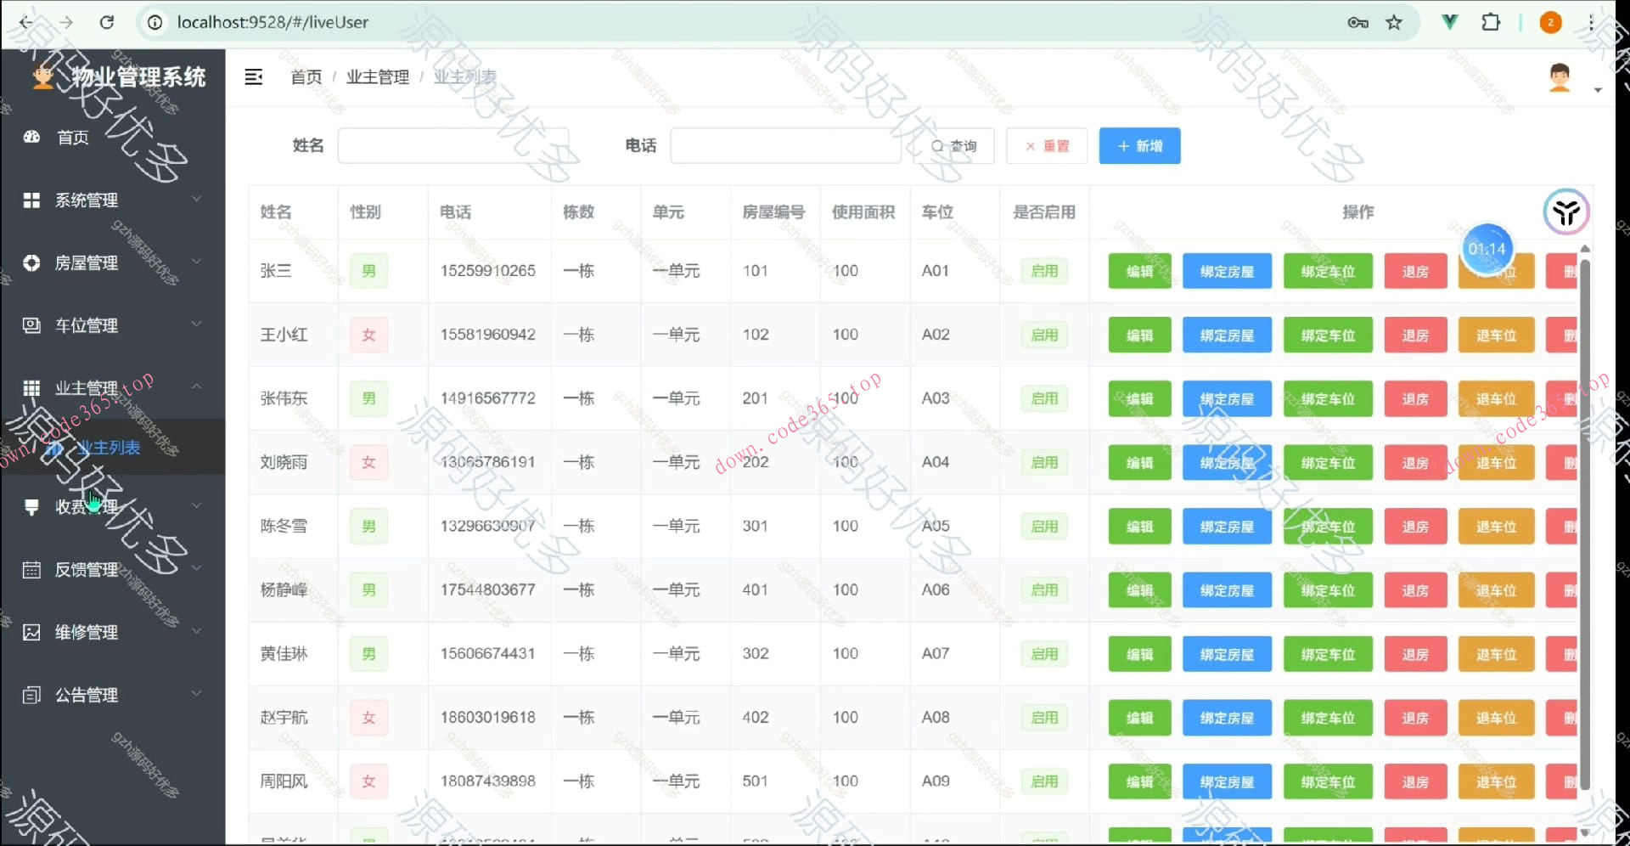Select the 车位管理 sidebar icon
Image resolution: width=1630 pixels, height=846 pixels.
click(x=31, y=324)
